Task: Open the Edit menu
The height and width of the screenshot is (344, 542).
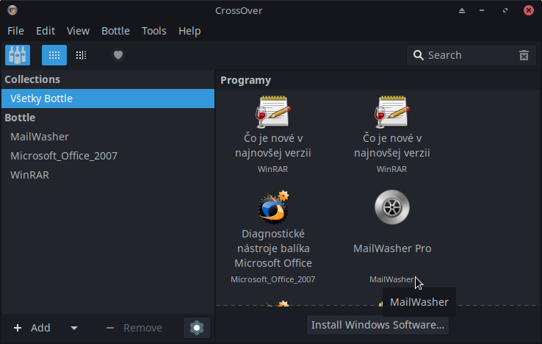Action: coord(46,31)
